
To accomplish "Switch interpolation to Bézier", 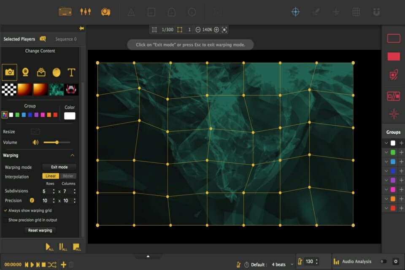I will [x=67, y=176].
